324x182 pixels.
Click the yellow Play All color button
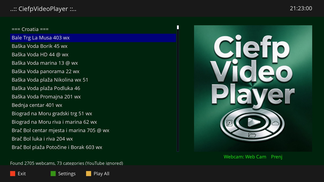(x=89, y=174)
